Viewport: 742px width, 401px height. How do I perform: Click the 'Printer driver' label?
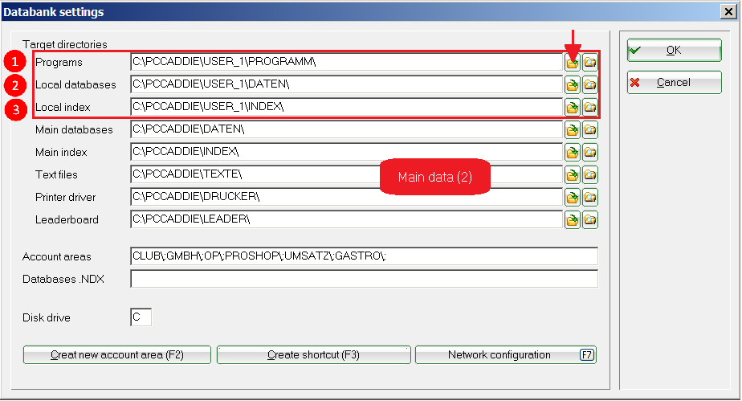[65, 197]
